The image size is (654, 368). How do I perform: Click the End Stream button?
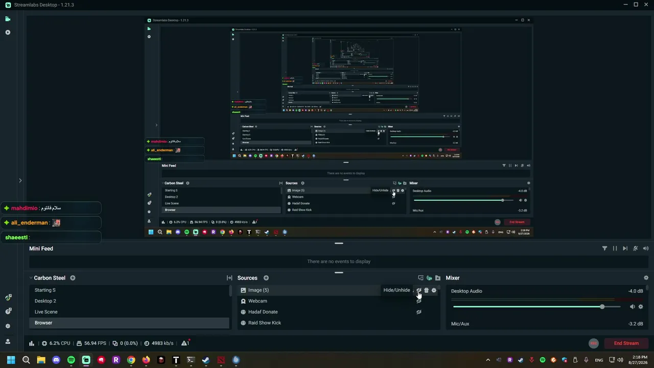point(626,343)
